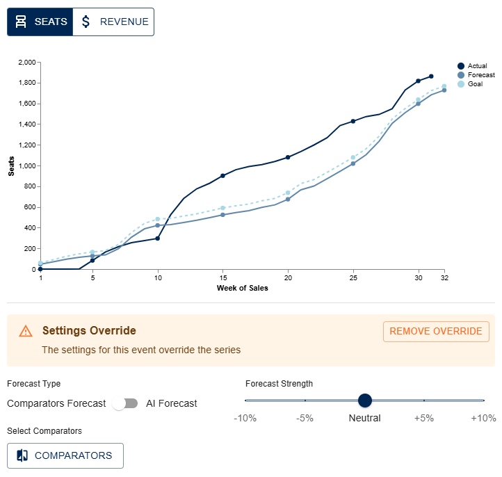Click the seats chair icon
The width and height of the screenshot is (502, 477).
pyautogui.click(x=21, y=22)
